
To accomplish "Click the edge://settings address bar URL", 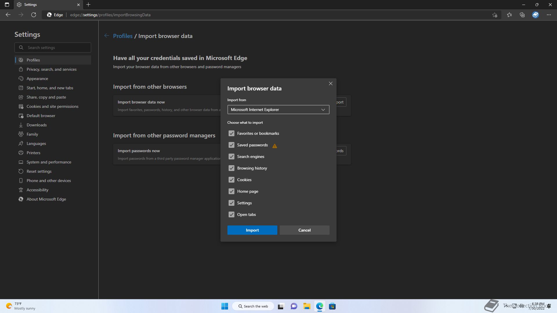I will click(110, 15).
